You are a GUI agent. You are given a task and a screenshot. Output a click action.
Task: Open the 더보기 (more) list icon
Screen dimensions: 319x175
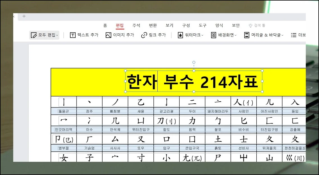[294, 35]
